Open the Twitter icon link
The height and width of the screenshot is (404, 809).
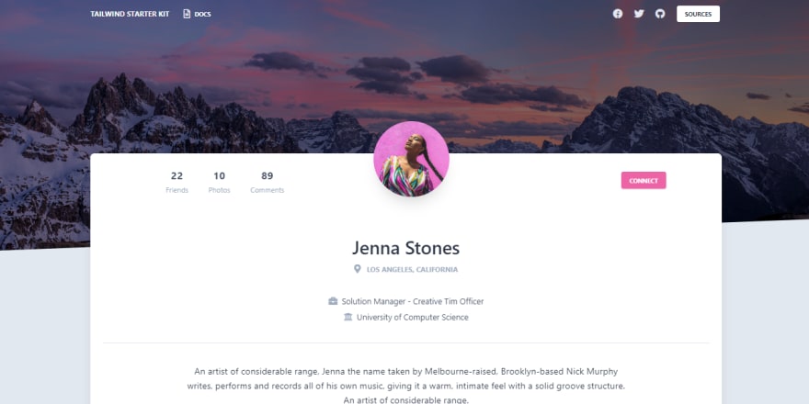click(639, 14)
